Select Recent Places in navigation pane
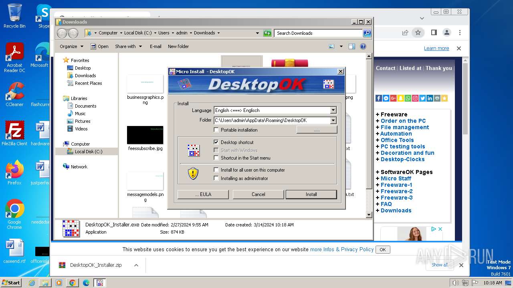Viewport: 513px width, 288px height. coord(88,83)
